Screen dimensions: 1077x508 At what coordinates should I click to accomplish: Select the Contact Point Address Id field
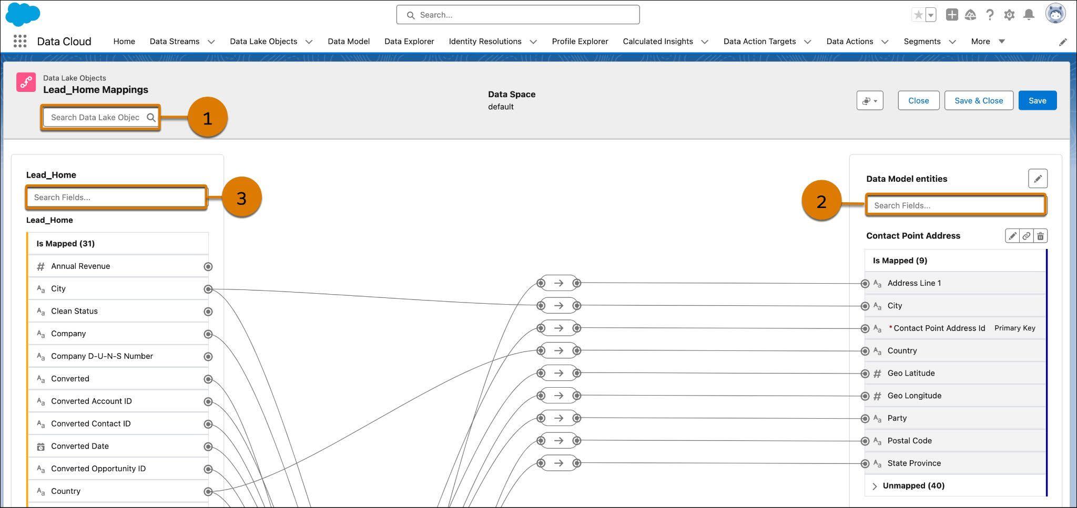[x=955, y=328]
